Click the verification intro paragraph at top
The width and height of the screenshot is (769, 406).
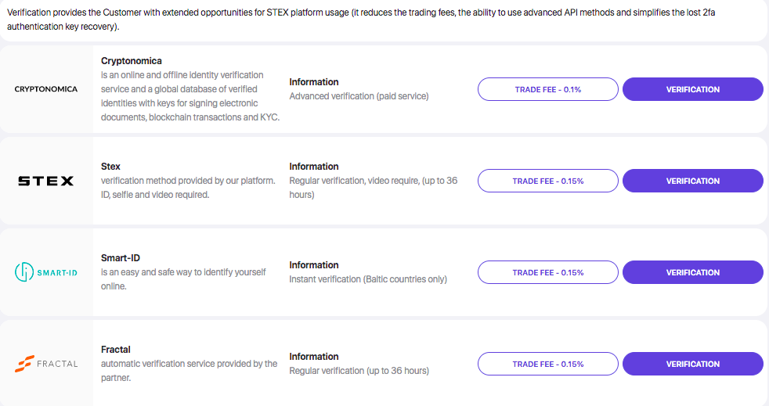point(361,20)
